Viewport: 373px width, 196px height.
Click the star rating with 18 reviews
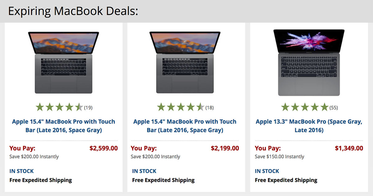180,108
